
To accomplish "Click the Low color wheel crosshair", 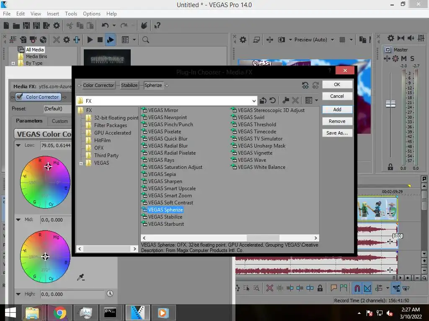I will pyautogui.click(x=48, y=166).
